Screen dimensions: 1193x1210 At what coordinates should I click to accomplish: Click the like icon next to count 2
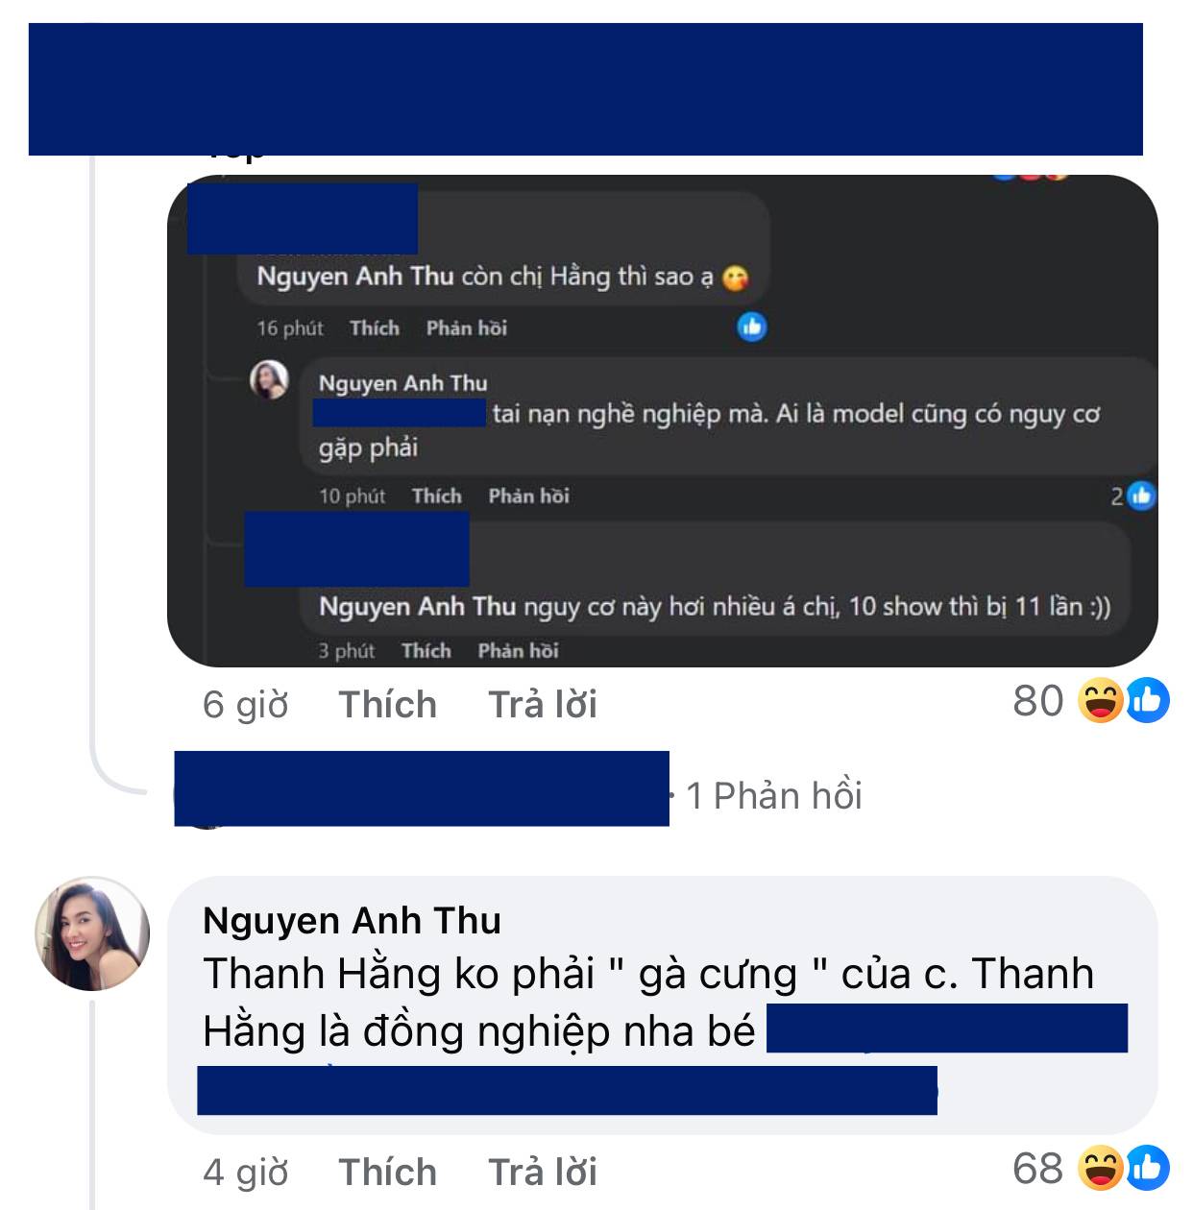click(x=1141, y=496)
